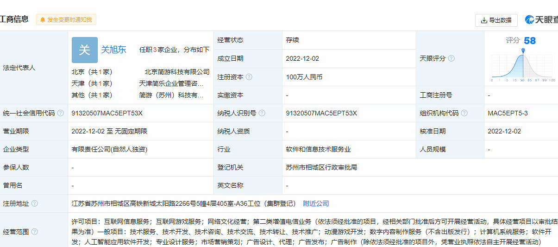Viewport: 558px width, 247px height.
Task: Click the help icon beside 天眼评分
Action: coord(451,58)
